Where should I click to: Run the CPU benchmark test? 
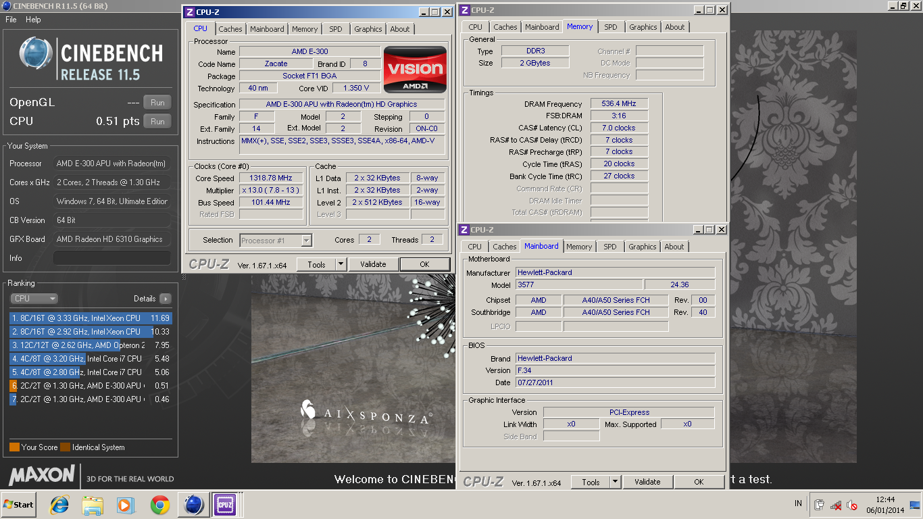[157, 122]
